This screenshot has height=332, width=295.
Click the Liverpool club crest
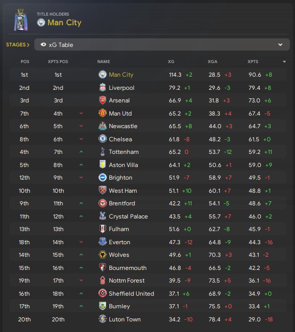click(103, 87)
